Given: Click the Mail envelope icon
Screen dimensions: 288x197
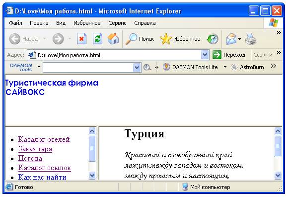Looking at the screenshot, I should point(231,39).
